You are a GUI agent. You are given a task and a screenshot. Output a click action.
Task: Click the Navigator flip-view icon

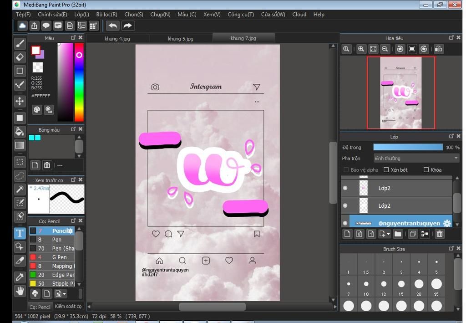click(438, 49)
